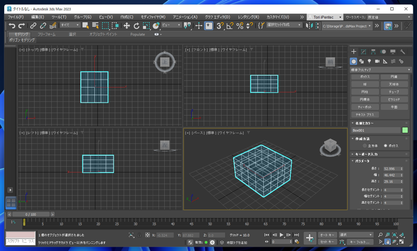Viewport: 417px width, 251px height.
Task: Select 立方体 (Cube) radio button
Action: click(x=364, y=146)
